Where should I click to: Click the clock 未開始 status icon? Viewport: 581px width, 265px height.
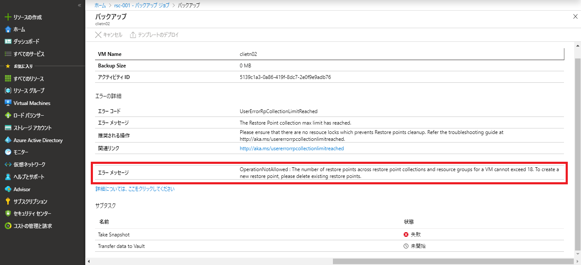tap(406, 246)
